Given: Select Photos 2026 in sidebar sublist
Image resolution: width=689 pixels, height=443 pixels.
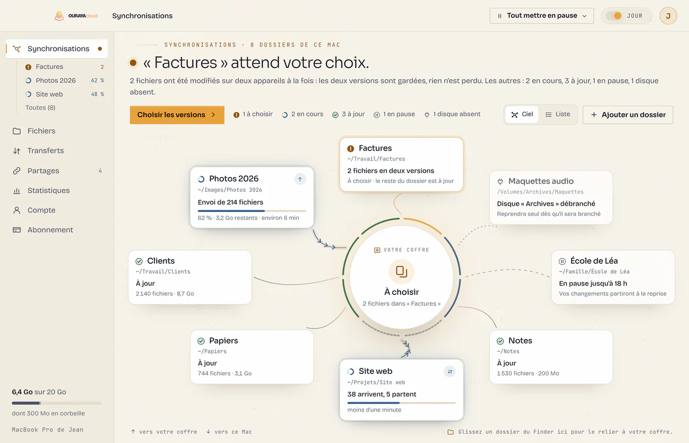Looking at the screenshot, I should (x=65, y=81).
